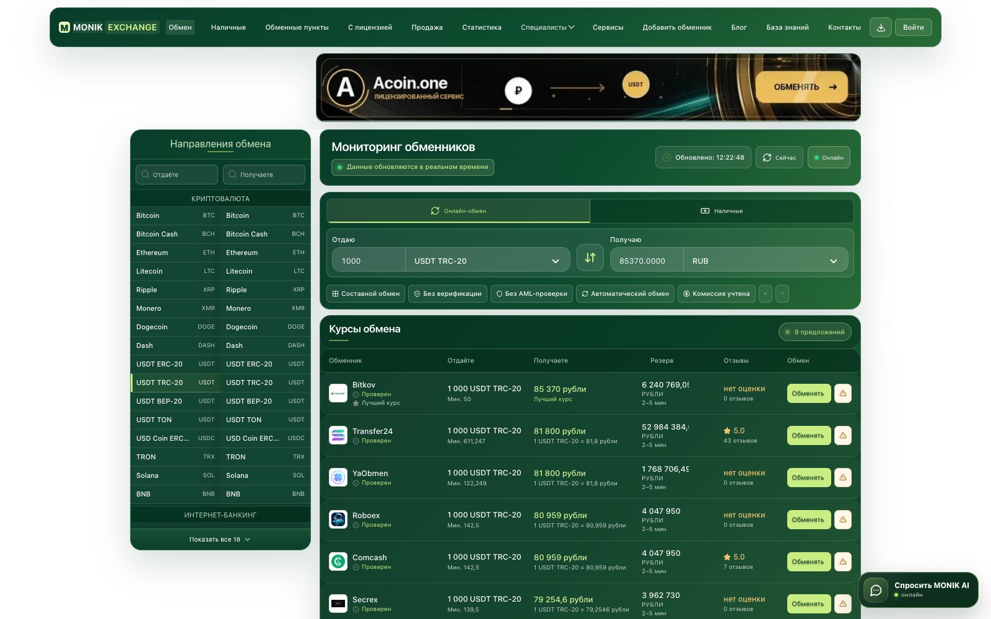Screen dimensions: 991x619
Task: Select Bitcoin in the receive column
Action: [x=265, y=215]
